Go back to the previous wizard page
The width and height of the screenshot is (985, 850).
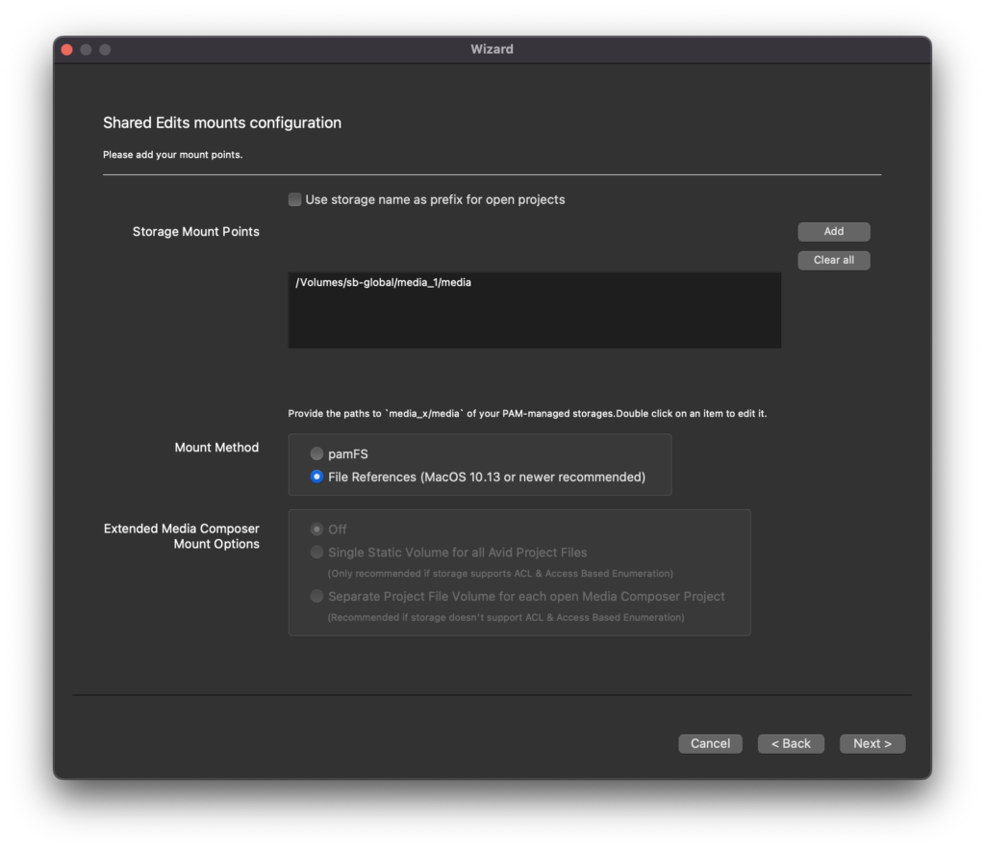pyautogui.click(x=791, y=743)
